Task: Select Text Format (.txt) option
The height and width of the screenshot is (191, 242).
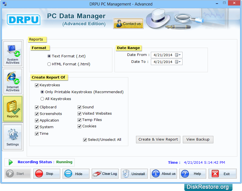Action: click(49, 56)
